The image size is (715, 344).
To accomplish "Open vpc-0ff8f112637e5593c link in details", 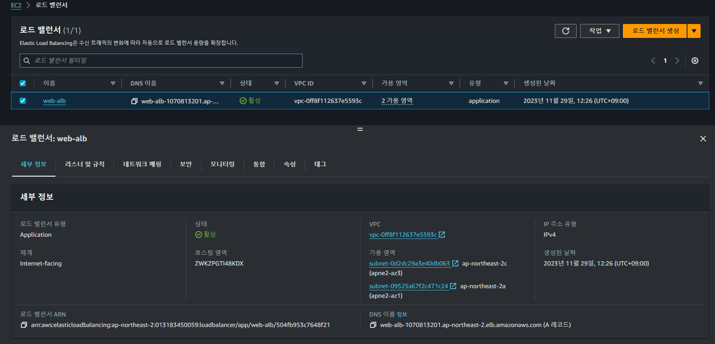I will pyautogui.click(x=403, y=235).
